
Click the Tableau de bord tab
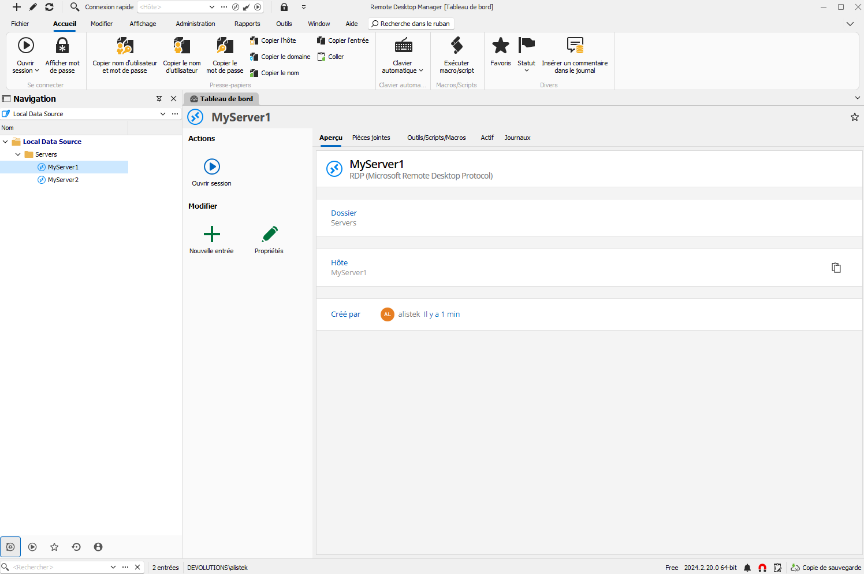[x=221, y=99]
